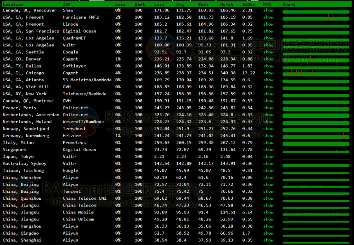Viewport: 354px width, 245px height.
Task: Open 'show' MTR for Chicago Cogent
Action: point(268,73)
